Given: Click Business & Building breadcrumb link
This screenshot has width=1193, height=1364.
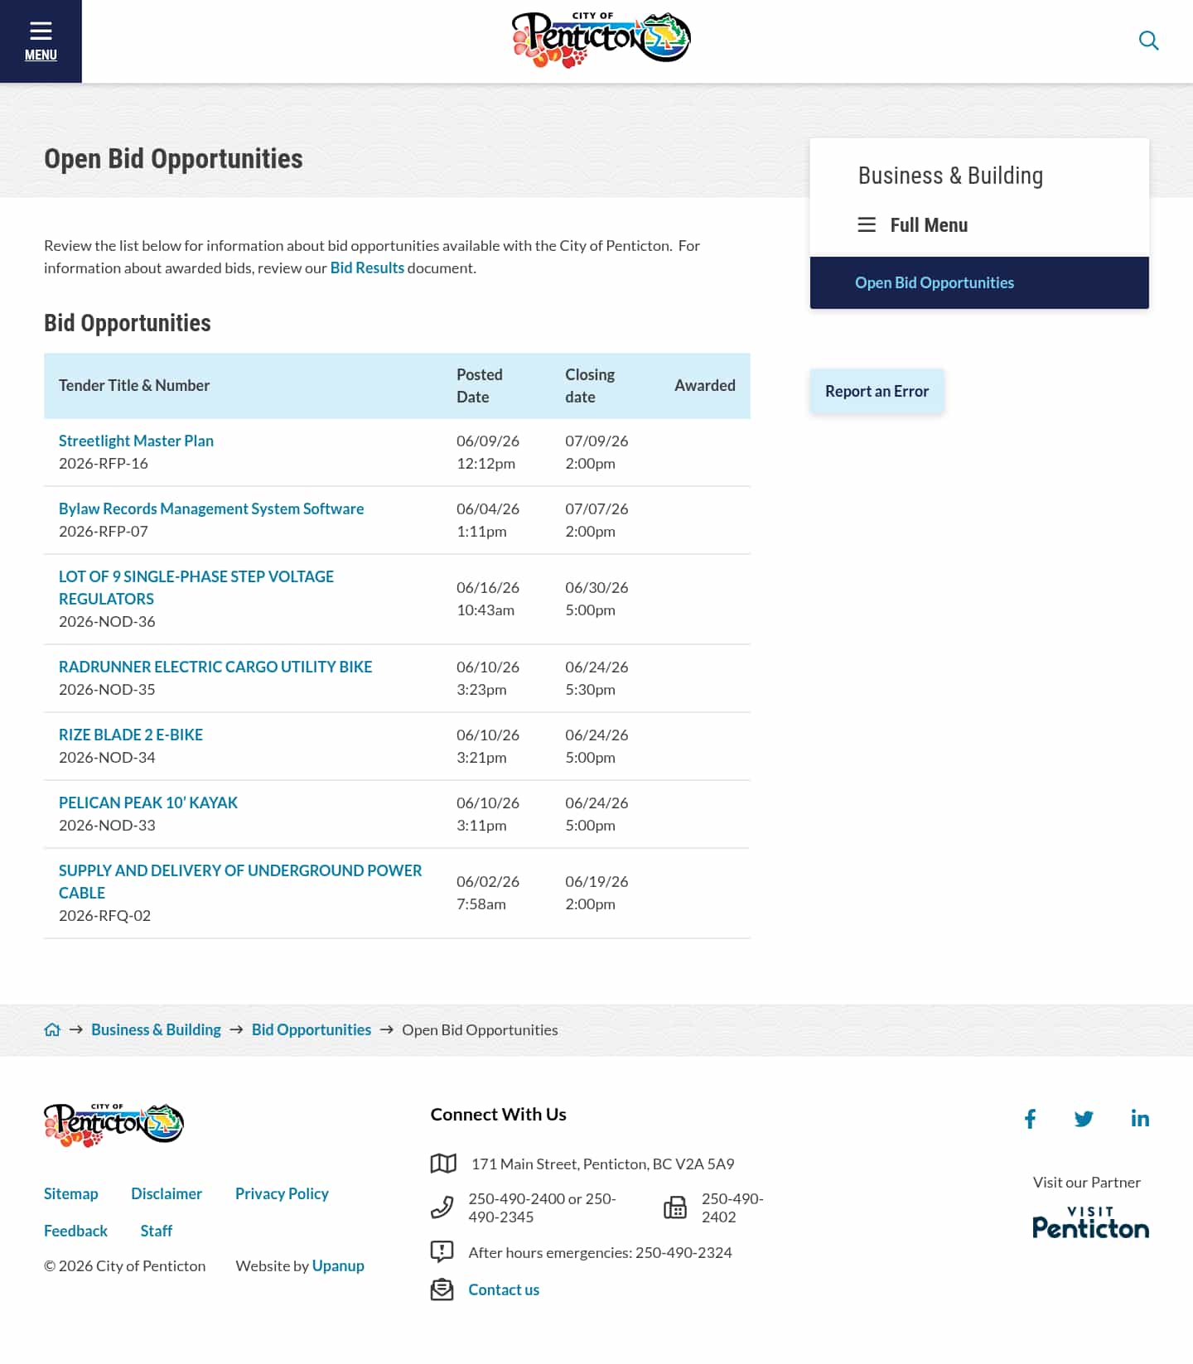Looking at the screenshot, I should click(x=156, y=1029).
